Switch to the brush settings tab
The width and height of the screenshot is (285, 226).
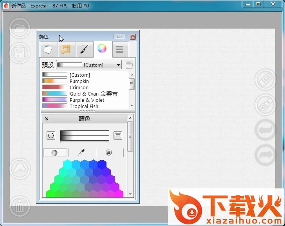pyautogui.click(x=85, y=49)
